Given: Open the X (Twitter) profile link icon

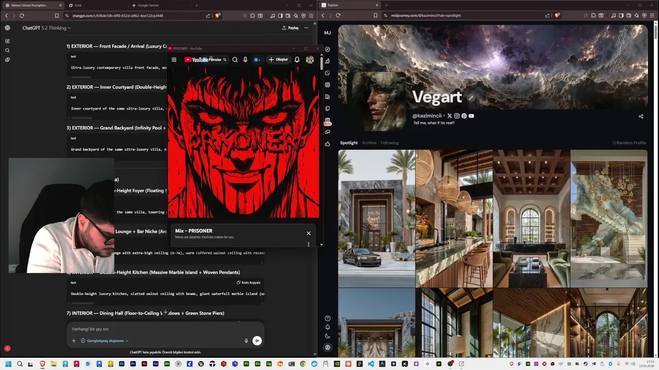Looking at the screenshot, I should (x=449, y=116).
